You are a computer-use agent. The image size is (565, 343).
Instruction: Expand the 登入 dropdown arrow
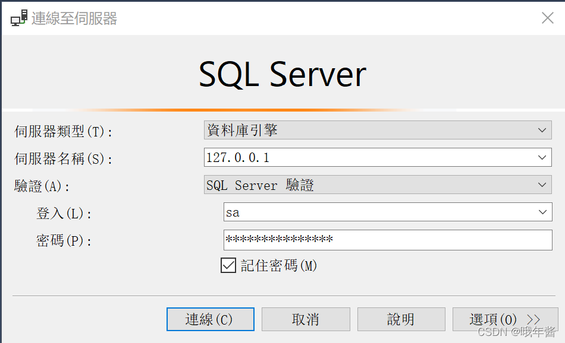pos(542,212)
